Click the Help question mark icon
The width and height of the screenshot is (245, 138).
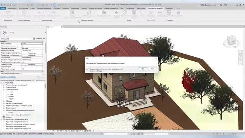[x=225, y=5]
